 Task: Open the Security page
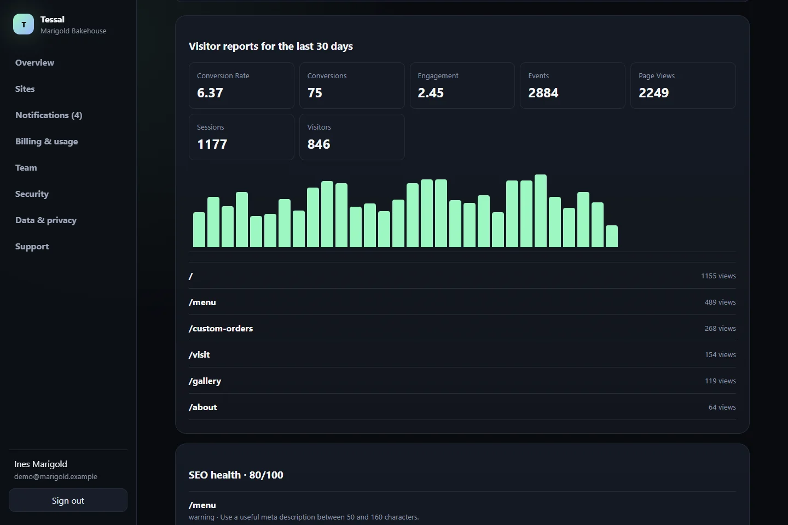(x=32, y=194)
